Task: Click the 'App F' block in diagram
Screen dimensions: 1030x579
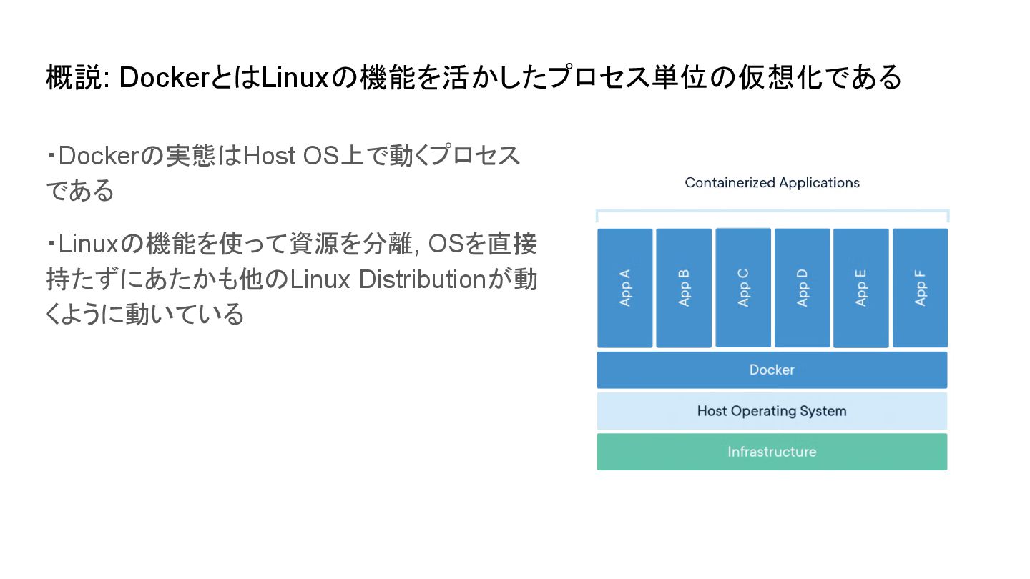Action: [x=921, y=288]
